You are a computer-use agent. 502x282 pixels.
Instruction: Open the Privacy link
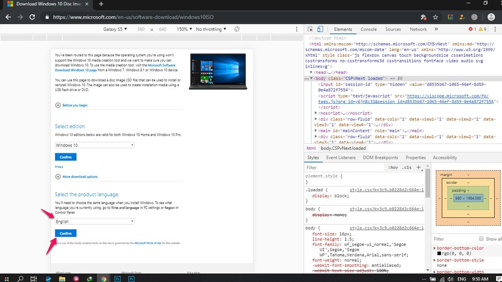(x=59, y=166)
